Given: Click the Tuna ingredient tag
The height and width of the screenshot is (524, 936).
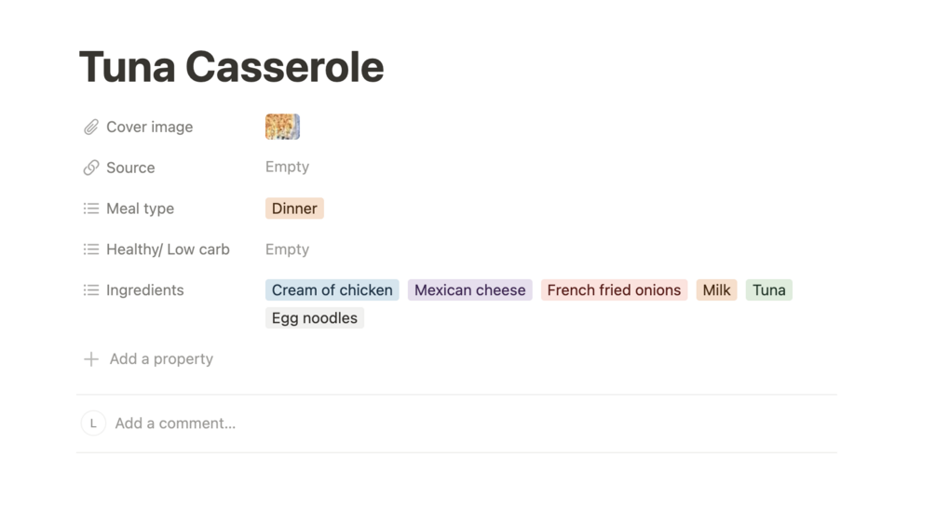Looking at the screenshot, I should pos(768,290).
